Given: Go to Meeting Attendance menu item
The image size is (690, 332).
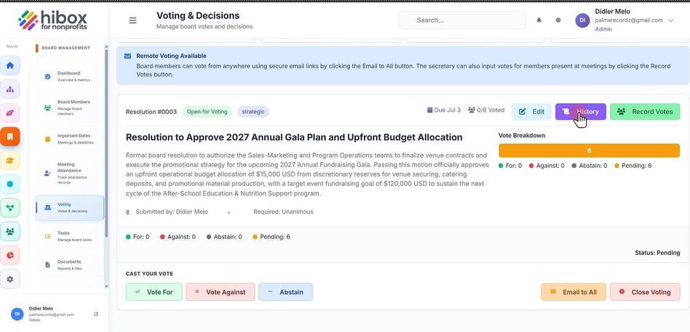Looking at the screenshot, I should tap(70, 173).
